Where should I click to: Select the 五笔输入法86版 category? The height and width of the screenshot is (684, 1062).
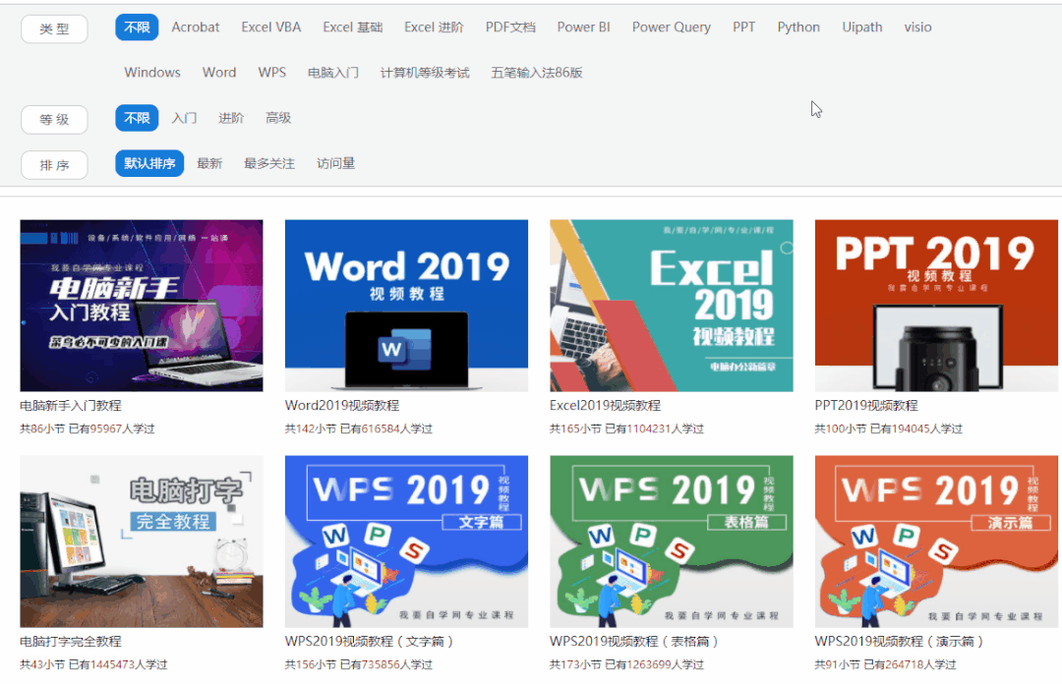(x=537, y=73)
